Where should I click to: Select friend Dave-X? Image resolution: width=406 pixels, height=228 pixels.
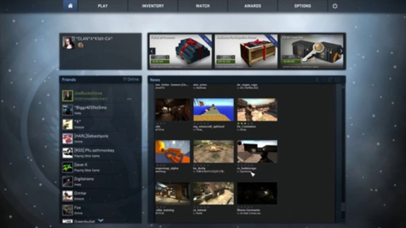(x=100, y=167)
